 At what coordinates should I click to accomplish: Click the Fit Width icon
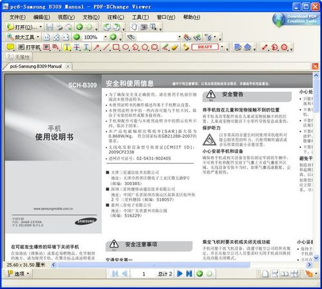click(66, 37)
